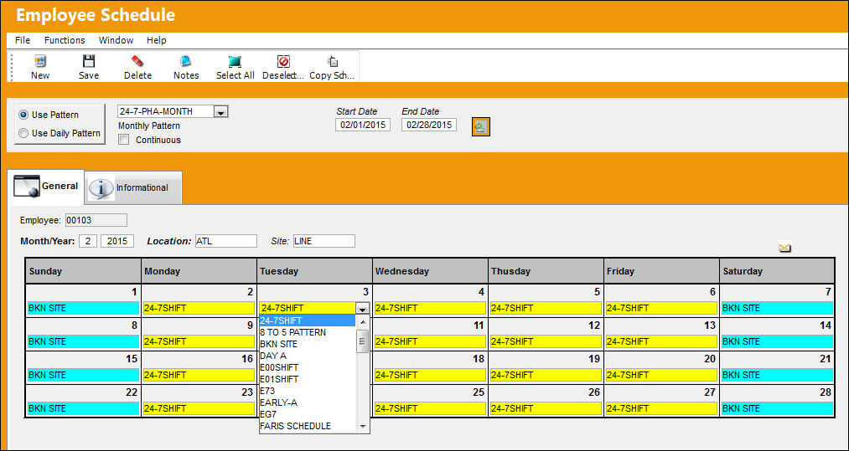The height and width of the screenshot is (451, 849).
Task: Click the Start Date field
Action: (x=362, y=125)
